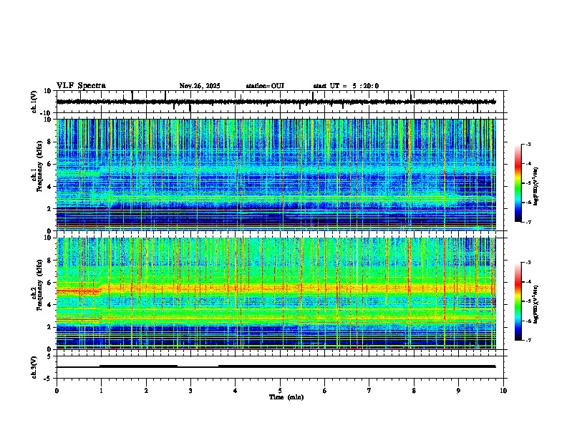Click the '-3' label on ch.1 color scale

(528, 144)
